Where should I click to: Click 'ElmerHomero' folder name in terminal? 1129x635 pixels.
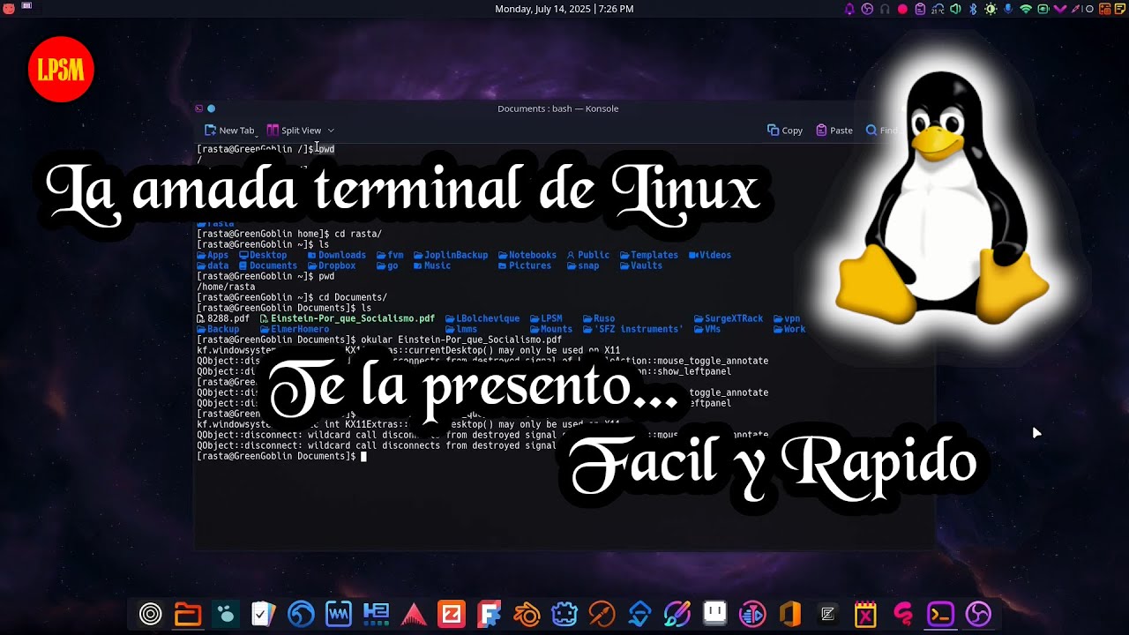pyautogui.click(x=300, y=329)
